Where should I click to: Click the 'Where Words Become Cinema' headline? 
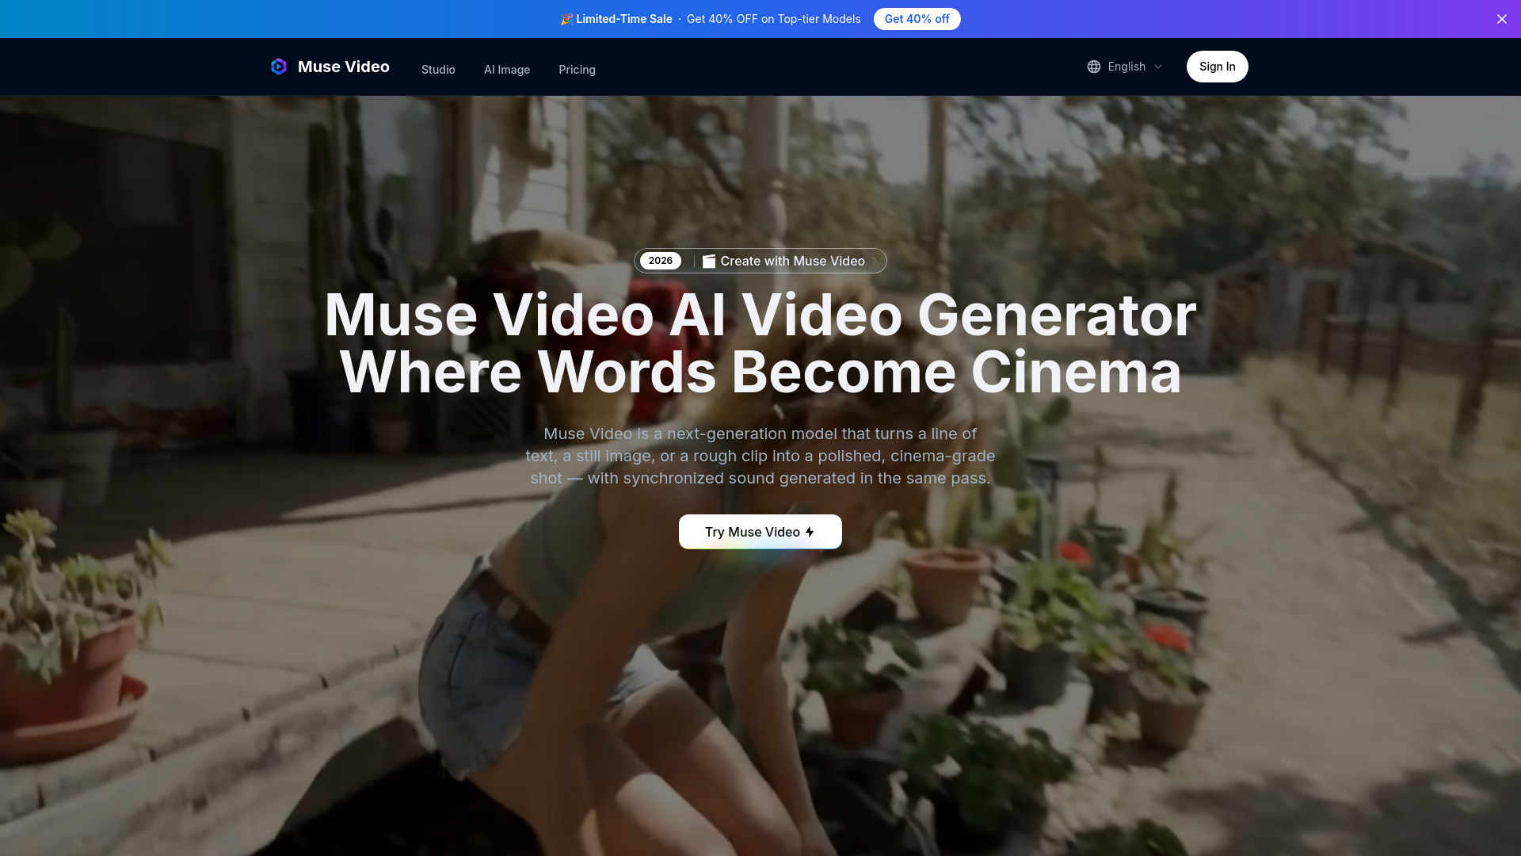[760, 373]
